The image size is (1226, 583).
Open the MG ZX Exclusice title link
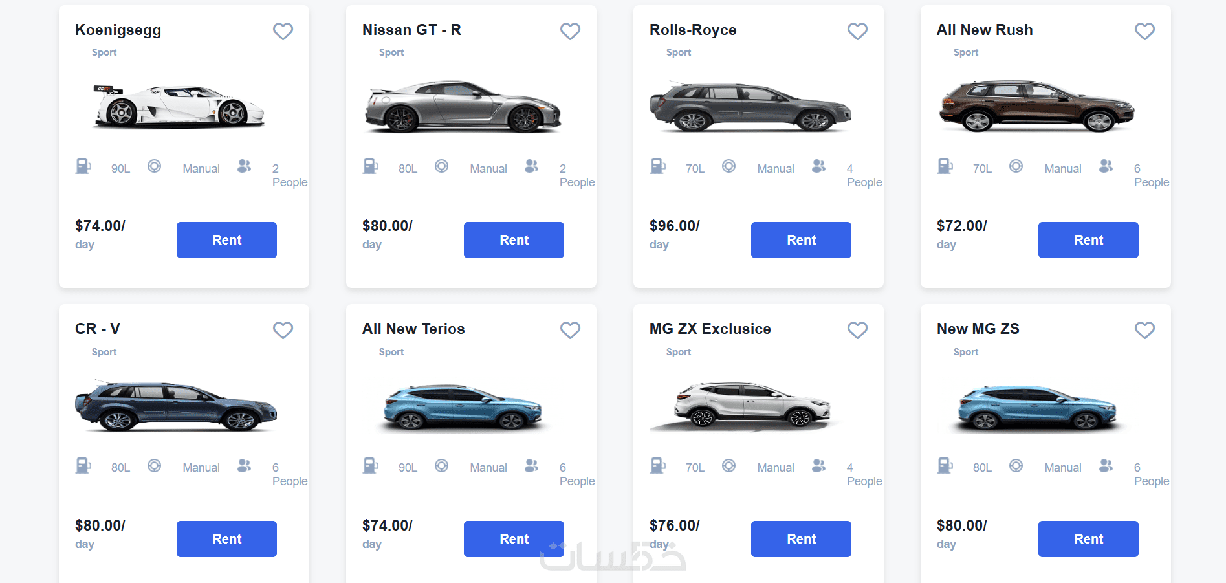(x=710, y=329)
